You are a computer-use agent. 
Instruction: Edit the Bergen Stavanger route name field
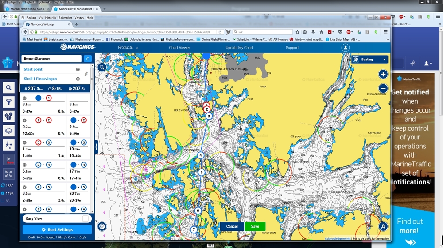(x=51, y=59)
